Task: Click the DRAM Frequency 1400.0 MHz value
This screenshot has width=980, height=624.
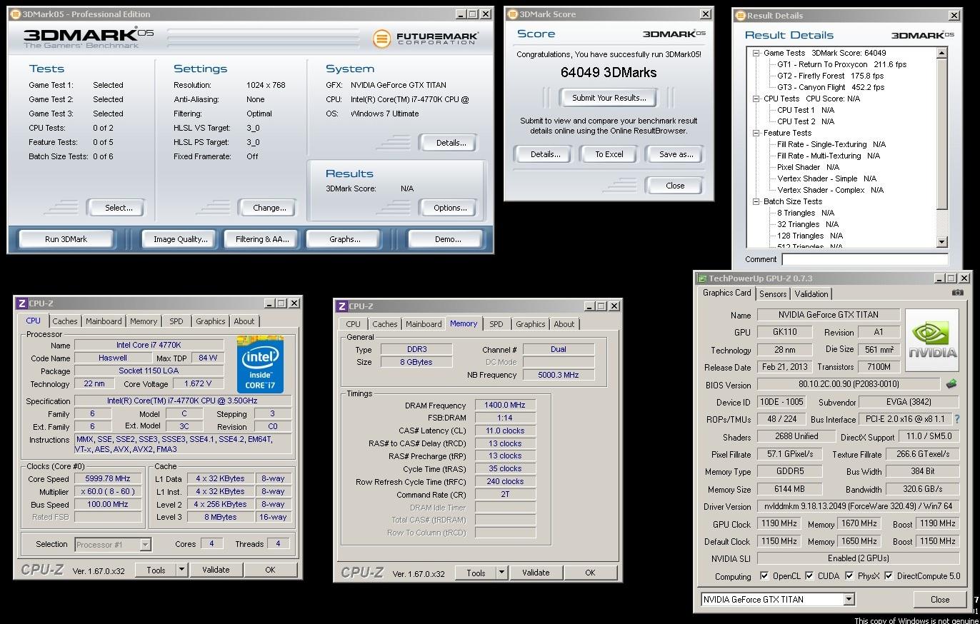Action: (505, 405)
